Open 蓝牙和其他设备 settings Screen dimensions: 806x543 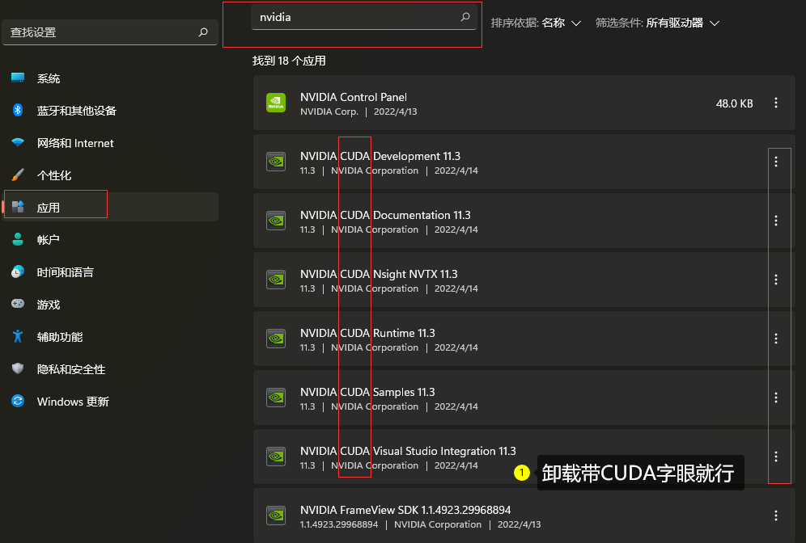pyautogui.click(x=110, y=111)
